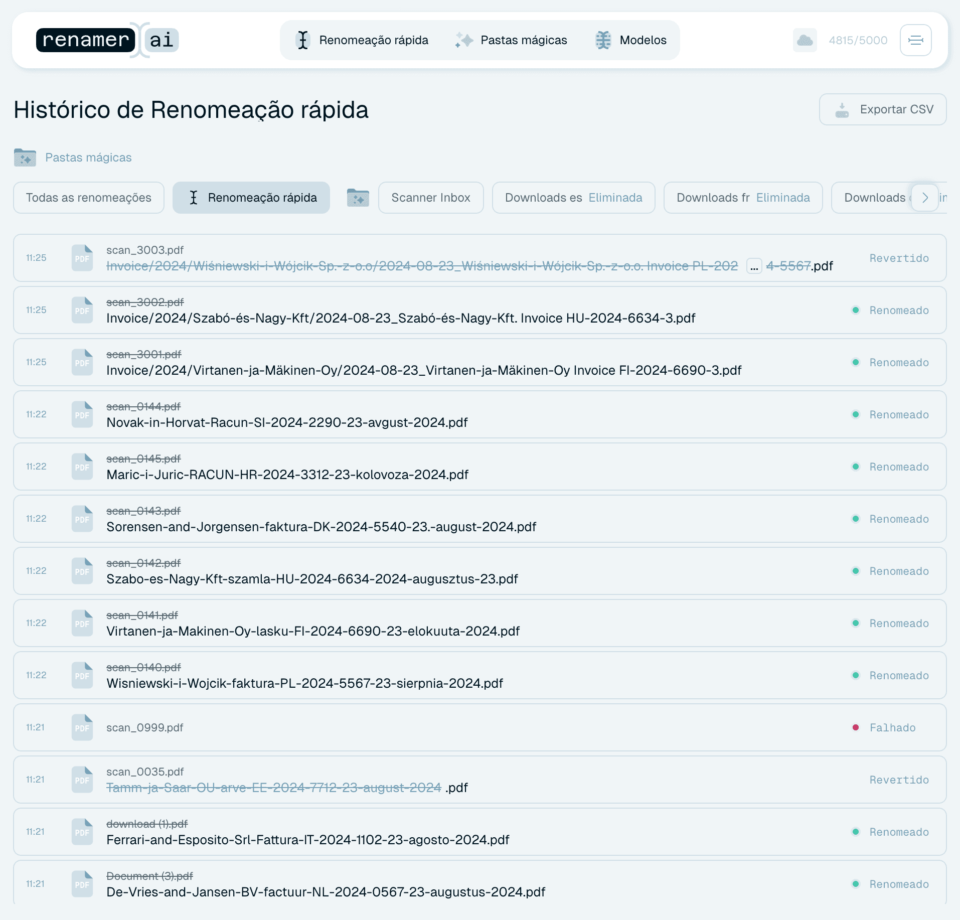Click the PDF icon of scan_3003.pdf
This screenshot has width=960, height=920.
82,258
